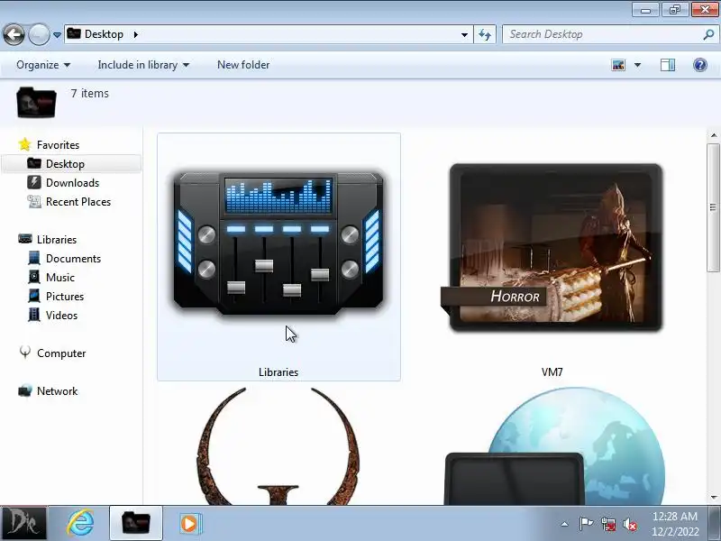Open the Videos library
The image size is (721, 541).
[x=61, y=315]
